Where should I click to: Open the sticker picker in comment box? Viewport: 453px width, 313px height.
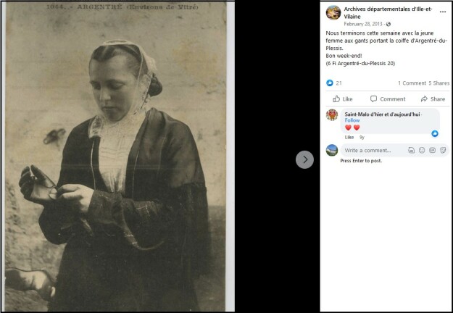443,150
